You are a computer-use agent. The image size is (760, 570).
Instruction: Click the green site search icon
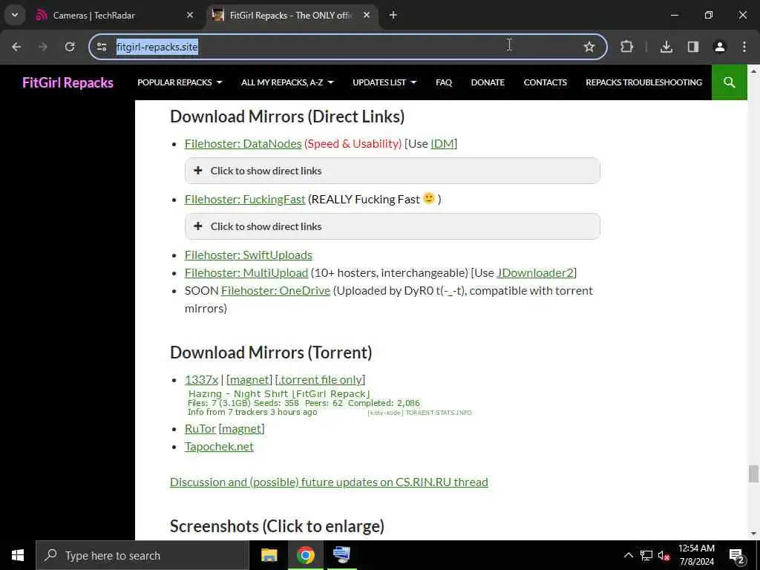[x=730, y=82]
